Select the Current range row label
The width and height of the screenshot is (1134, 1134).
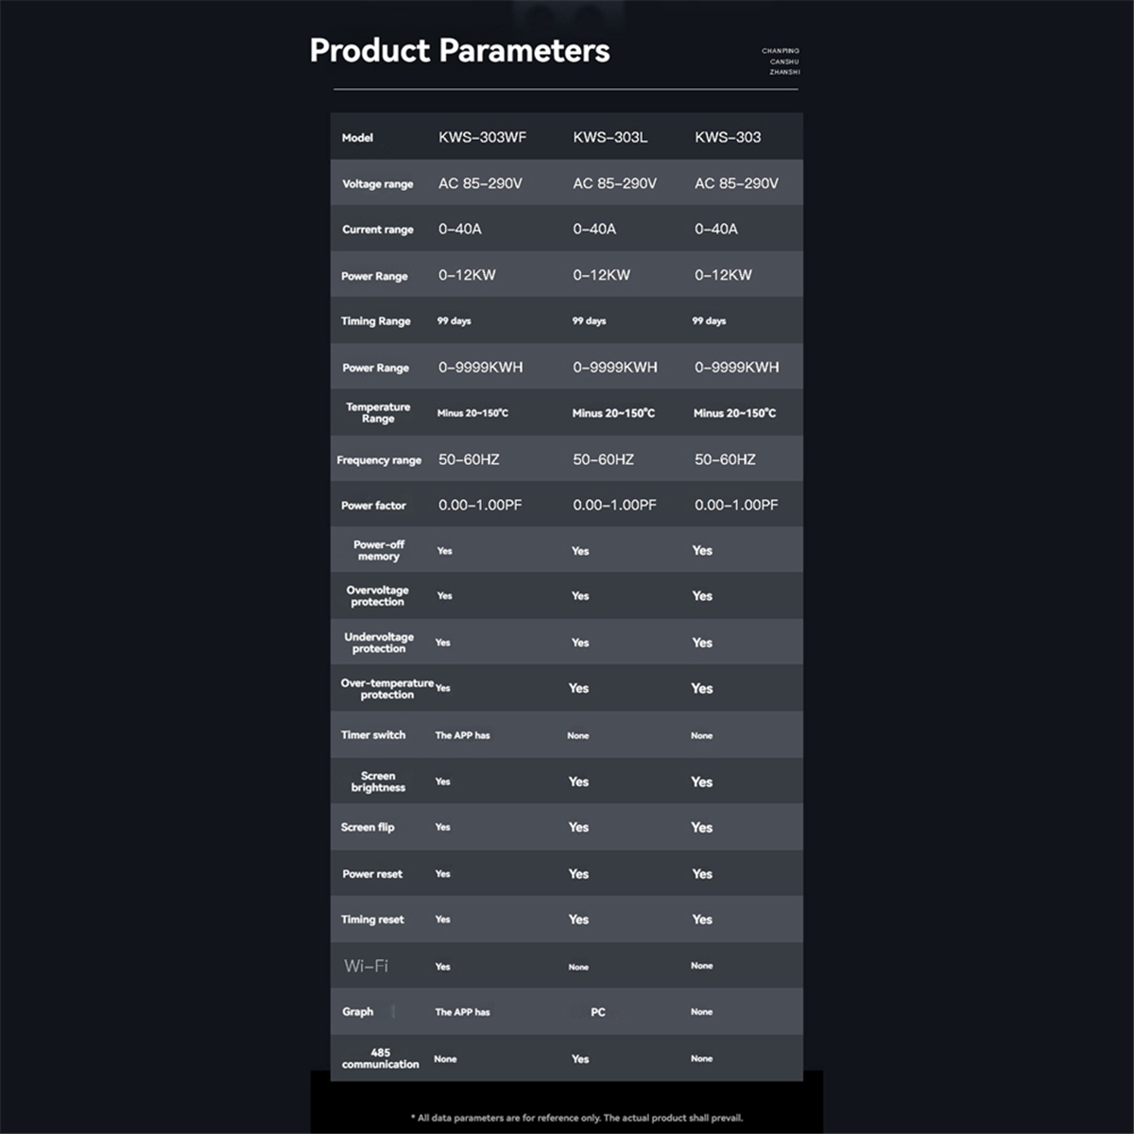tap(377, 230)
